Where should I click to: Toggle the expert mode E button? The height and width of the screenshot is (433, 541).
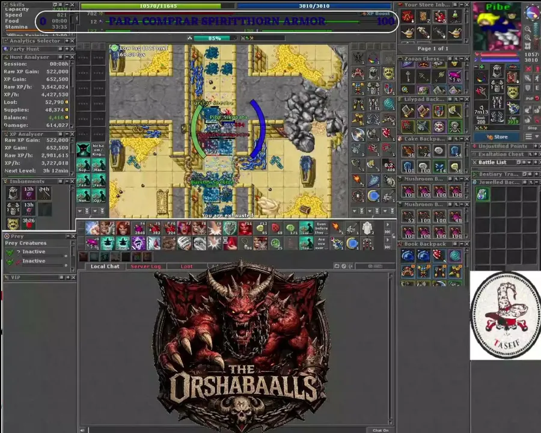pos(537,88)
